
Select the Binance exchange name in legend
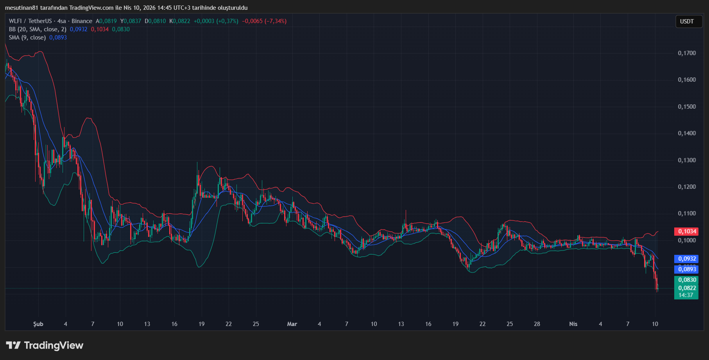81,21
